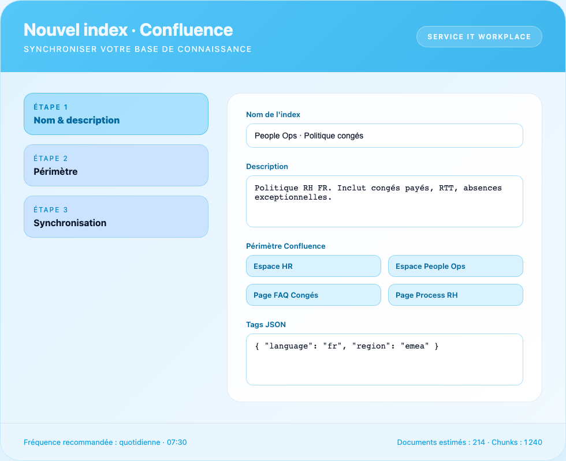Edit the Description text area
The height and width of the screenshot is (461, 566).
[384, 201]
